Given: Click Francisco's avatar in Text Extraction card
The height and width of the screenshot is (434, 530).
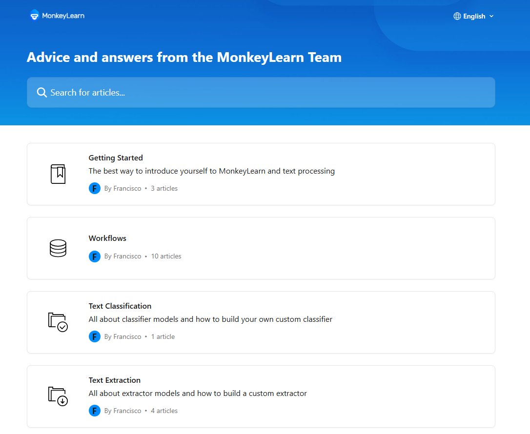Looking at the screenshot, I should 95,411.
